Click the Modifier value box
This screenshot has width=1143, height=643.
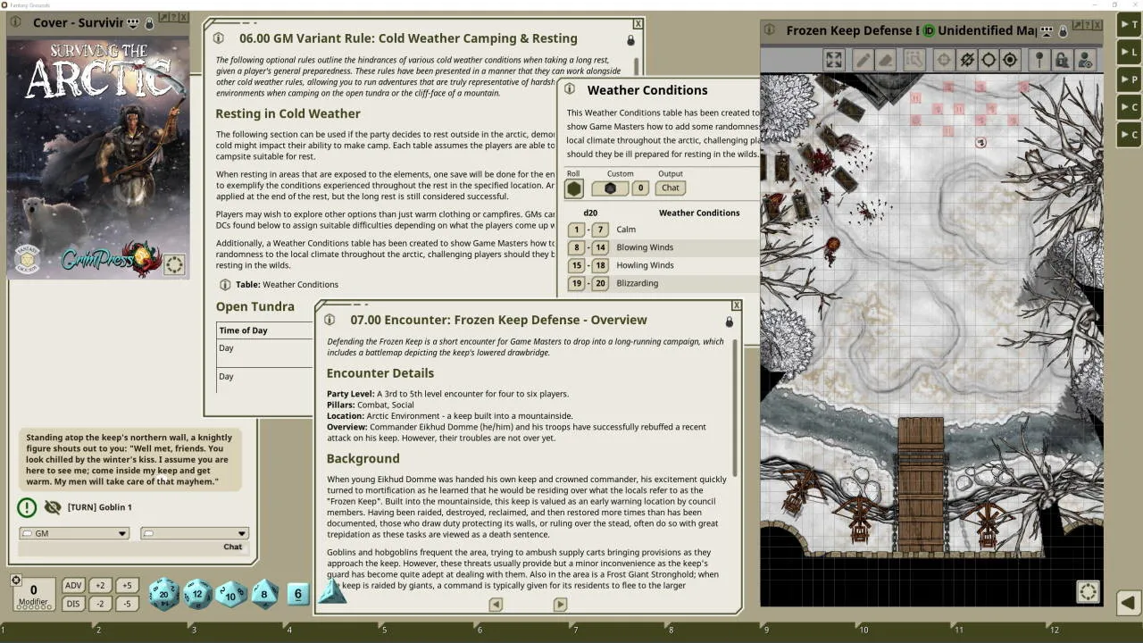click(34, 594)
